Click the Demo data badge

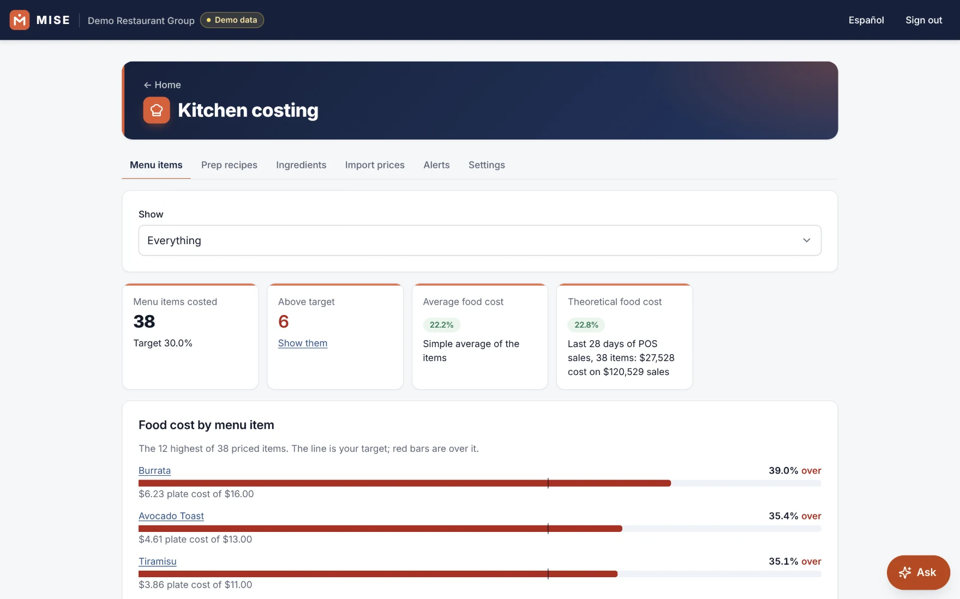232,20
